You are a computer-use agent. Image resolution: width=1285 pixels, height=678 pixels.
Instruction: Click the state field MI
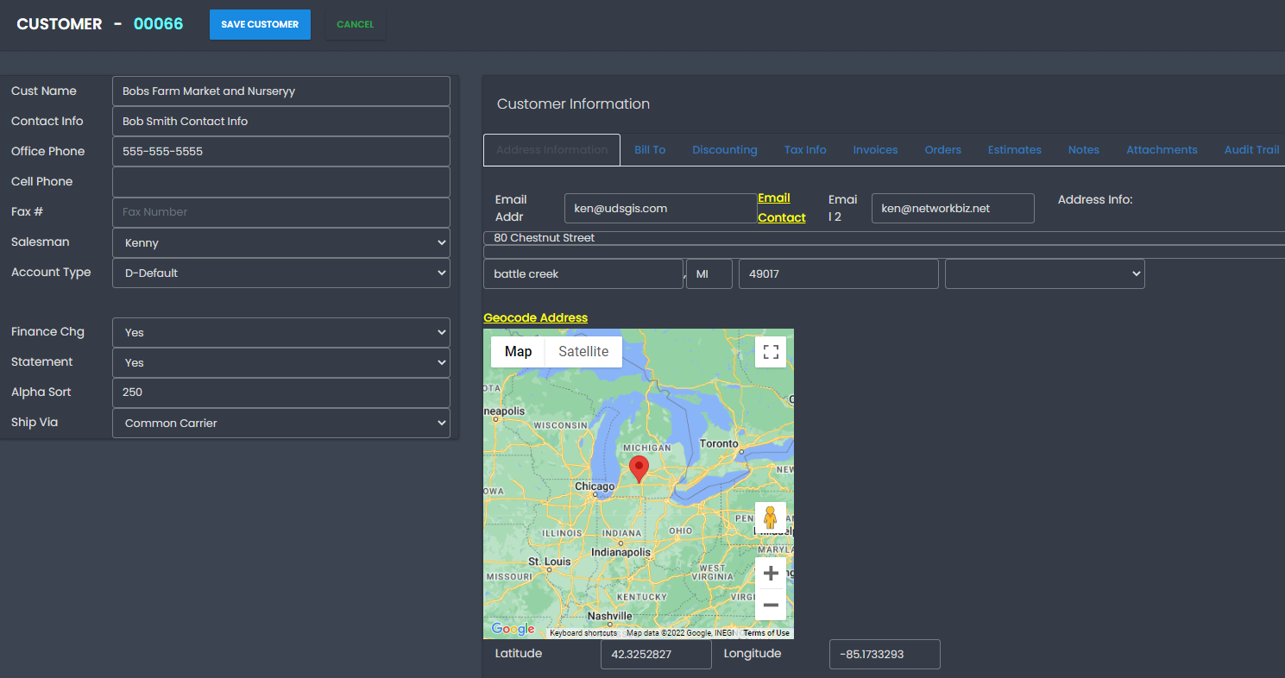709,273
